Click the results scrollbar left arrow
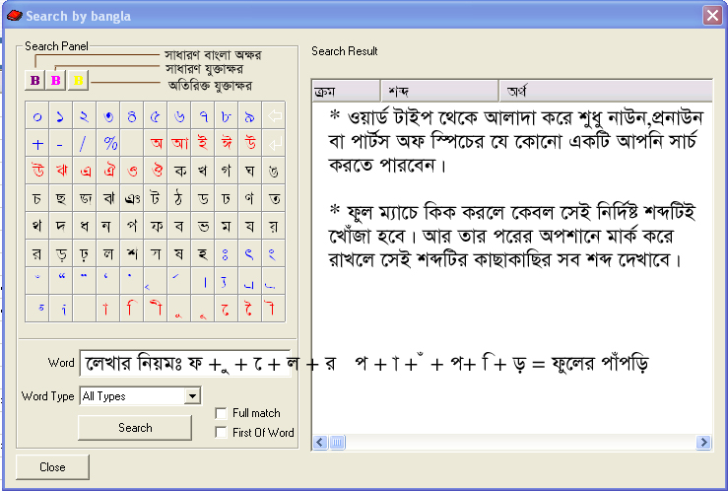The height and width of the screenshot is (491, 728). 320,442
